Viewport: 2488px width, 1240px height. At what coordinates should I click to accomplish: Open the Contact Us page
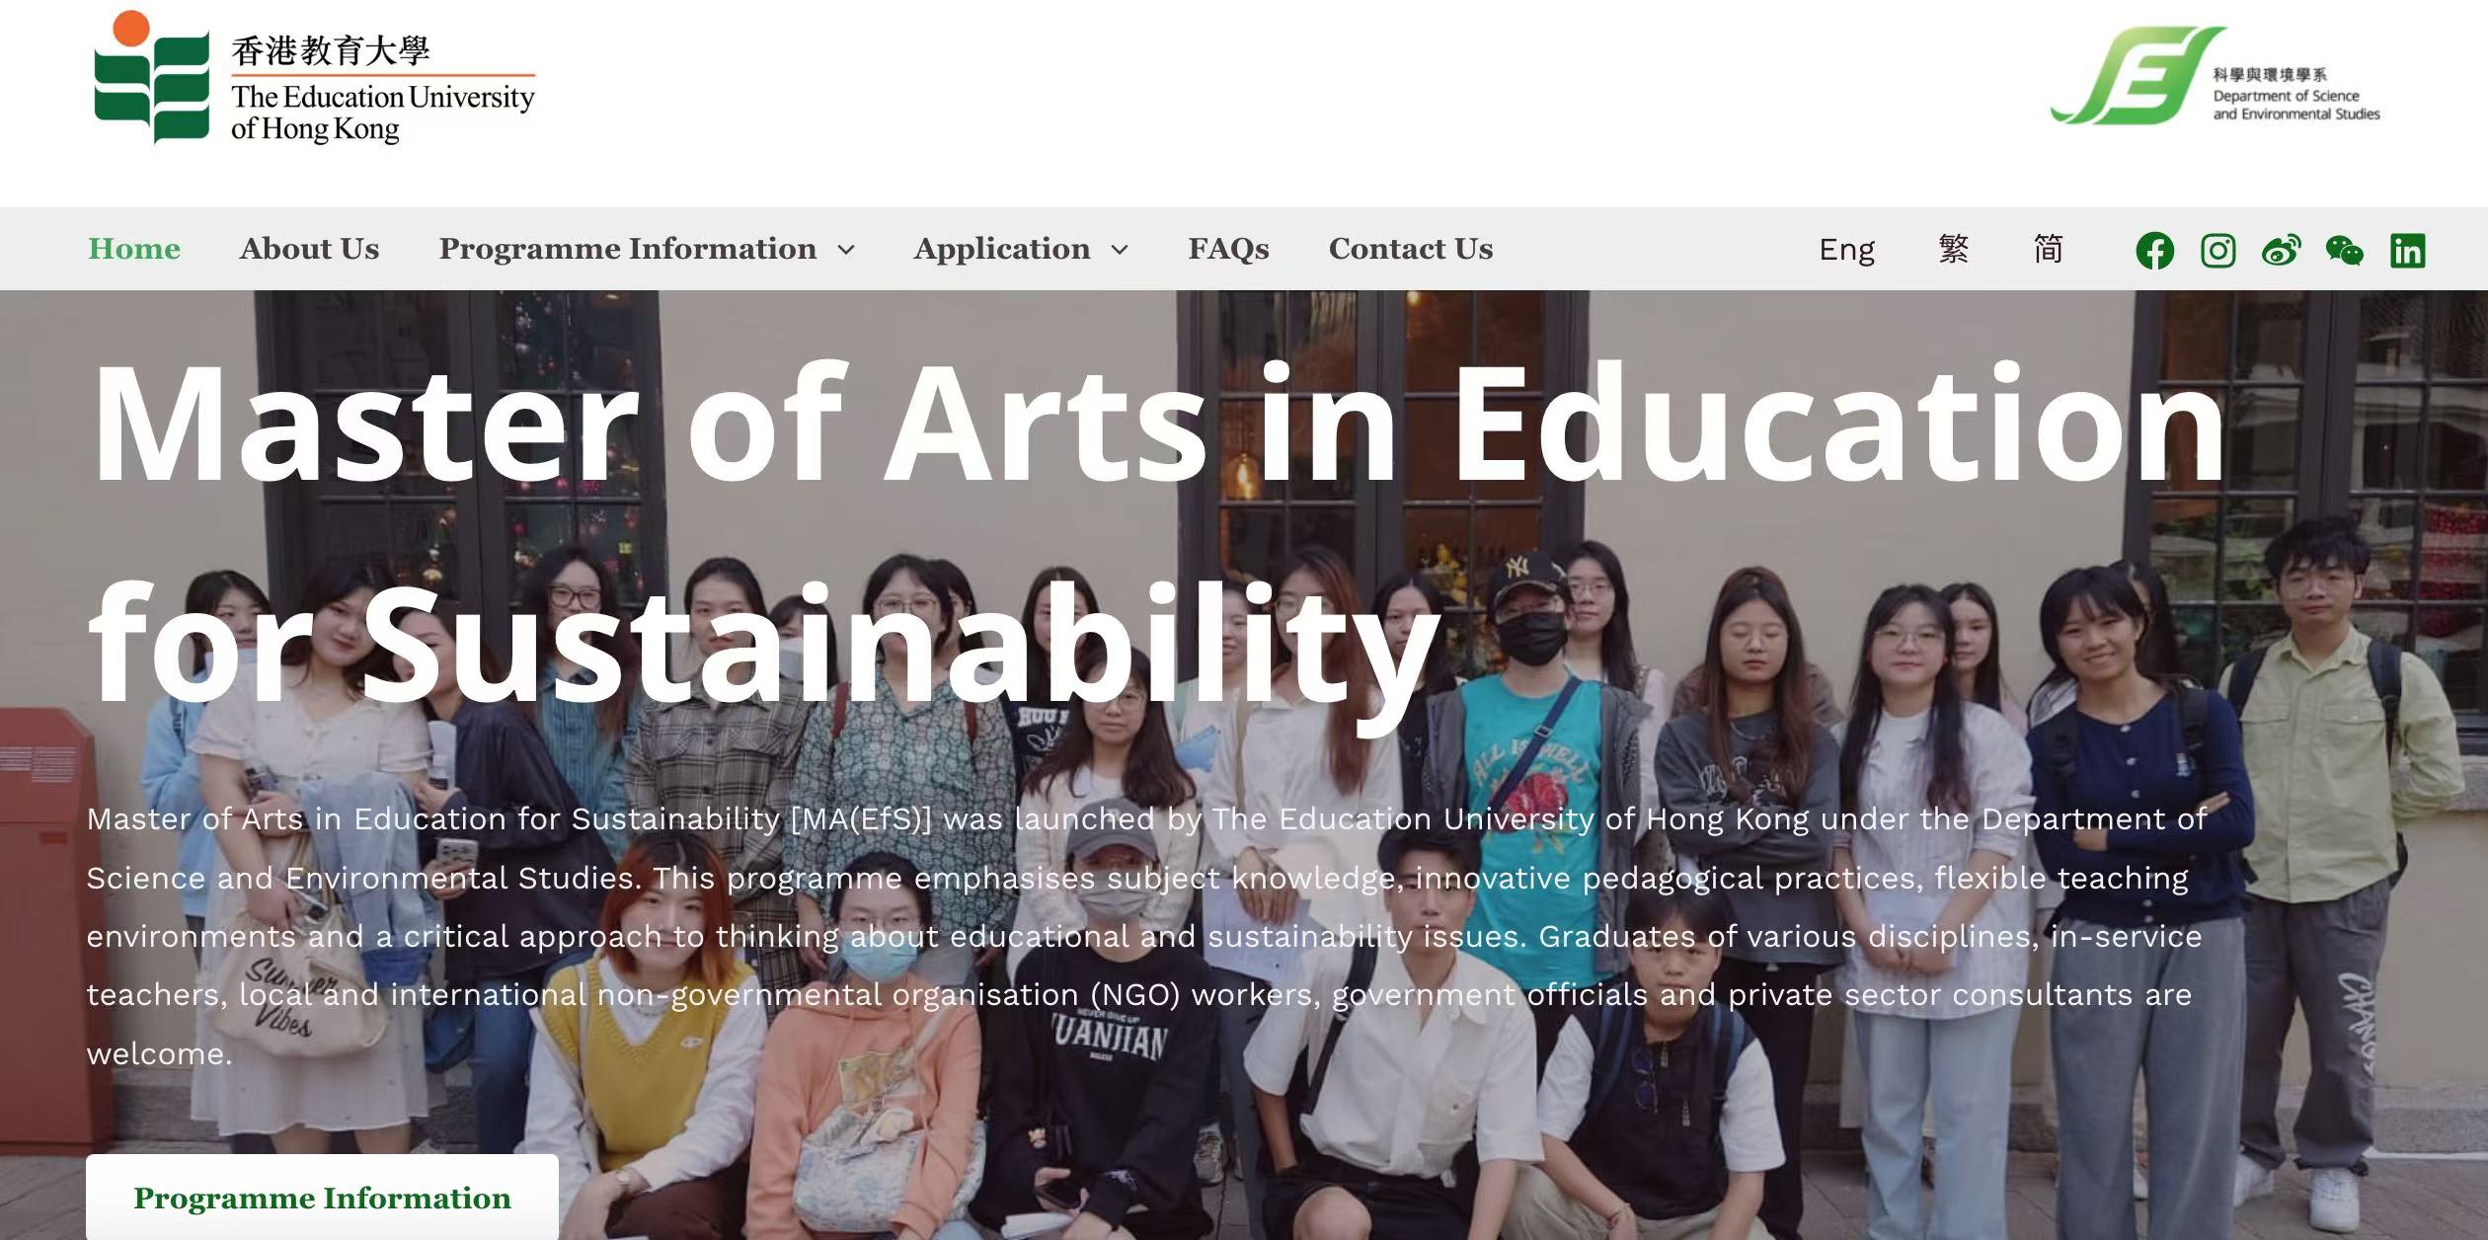tap(1410, 249)
